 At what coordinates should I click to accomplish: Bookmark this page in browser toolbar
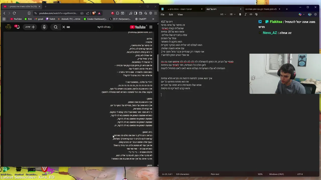(x=29, y=13)
